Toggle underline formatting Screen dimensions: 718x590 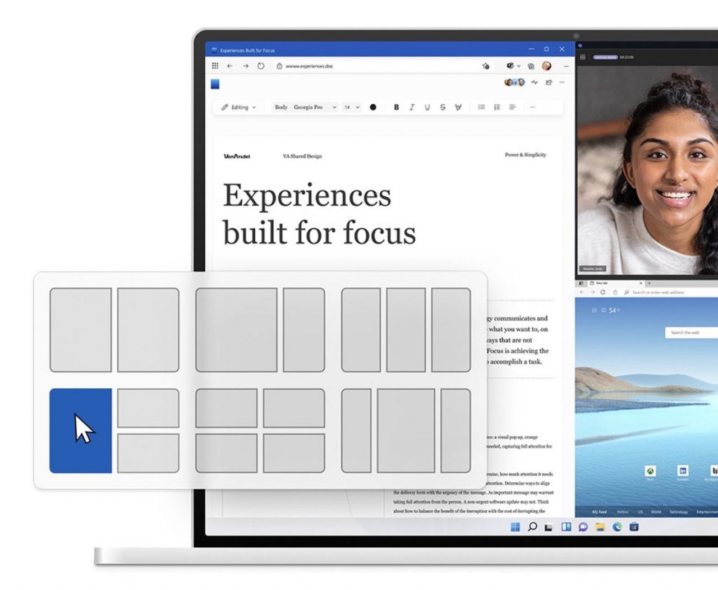pos(427,107)
